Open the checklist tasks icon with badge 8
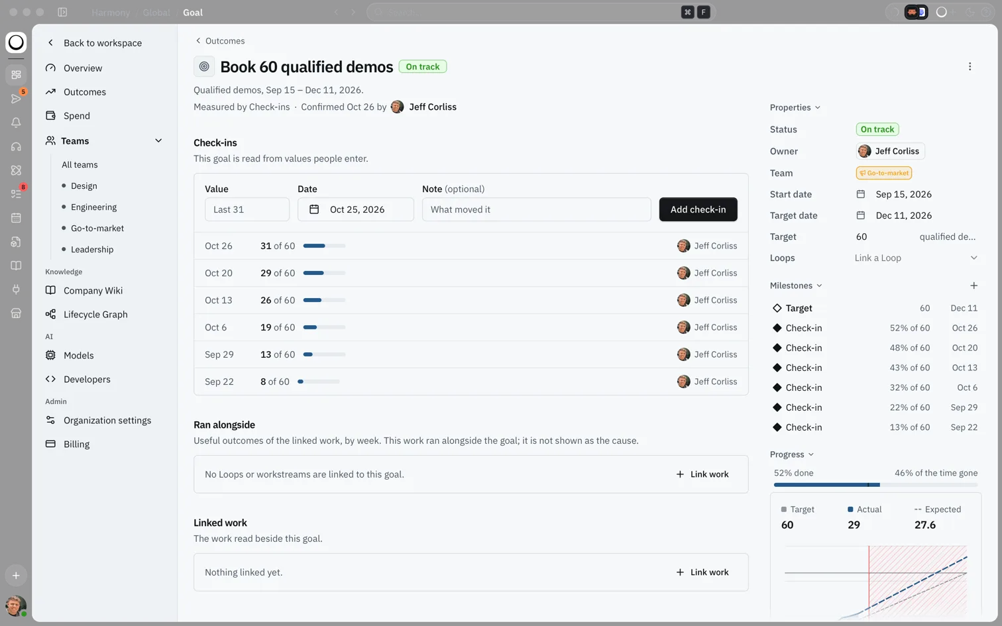Viewport: 1002px width, 626px height. pyautogui.click(x=16, y=194)
